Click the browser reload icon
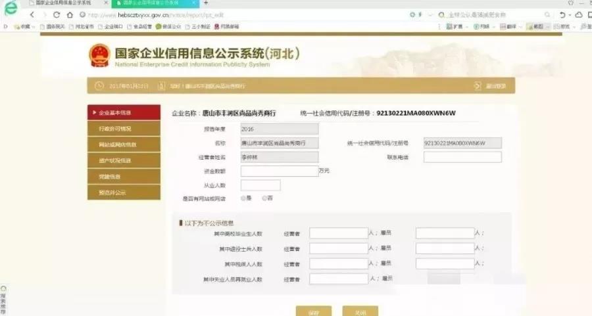Screen dimensions: 592x316 tap(57, 14)
